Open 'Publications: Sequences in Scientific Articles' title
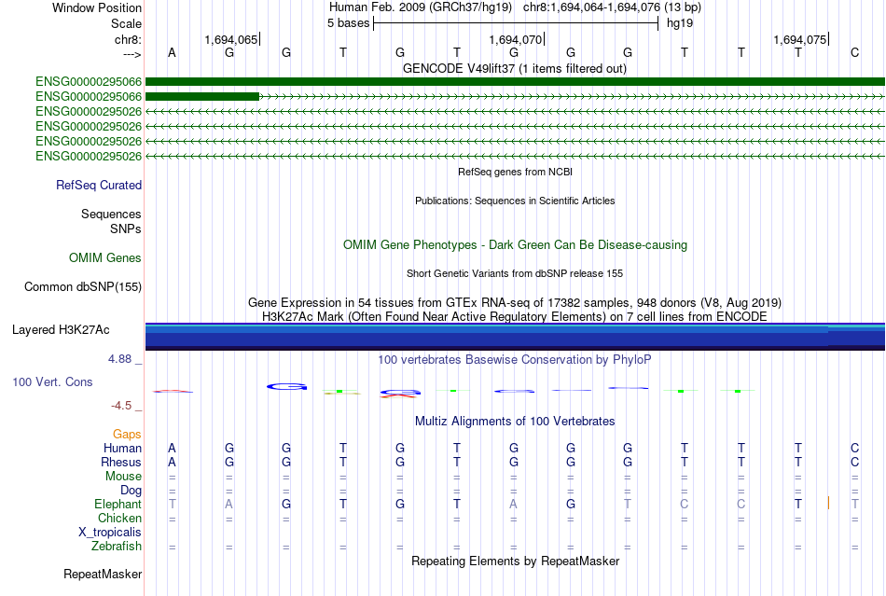This screenshot has width=886, height=596. click(515, 201)
